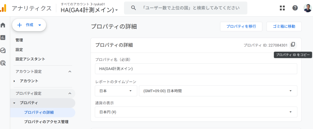Open the Google apps grid icon
The width and height of the screenshot is (313, 129).
pyautogui.click(x=282, y=8)
